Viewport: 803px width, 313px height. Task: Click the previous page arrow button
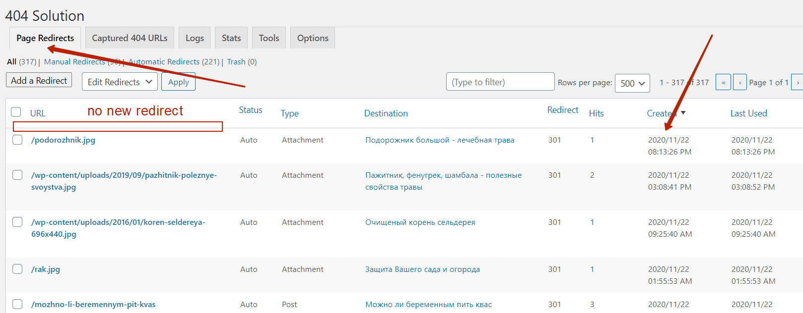739,82
